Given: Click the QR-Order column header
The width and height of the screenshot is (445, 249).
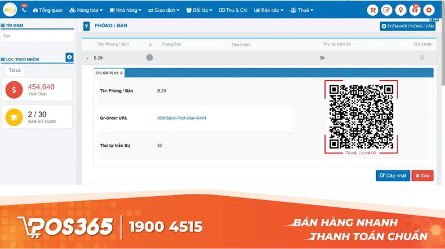Looking at the screenshot, I should click(x=423, y=44).
